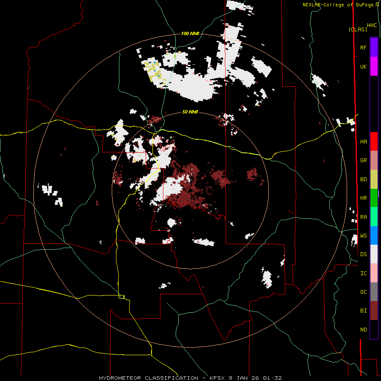Click the 'GR' legend label
Screen dimensions: 381x381
tap(363, 160)
